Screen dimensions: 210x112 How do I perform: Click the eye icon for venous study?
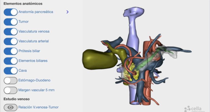[x=10, y=107]
